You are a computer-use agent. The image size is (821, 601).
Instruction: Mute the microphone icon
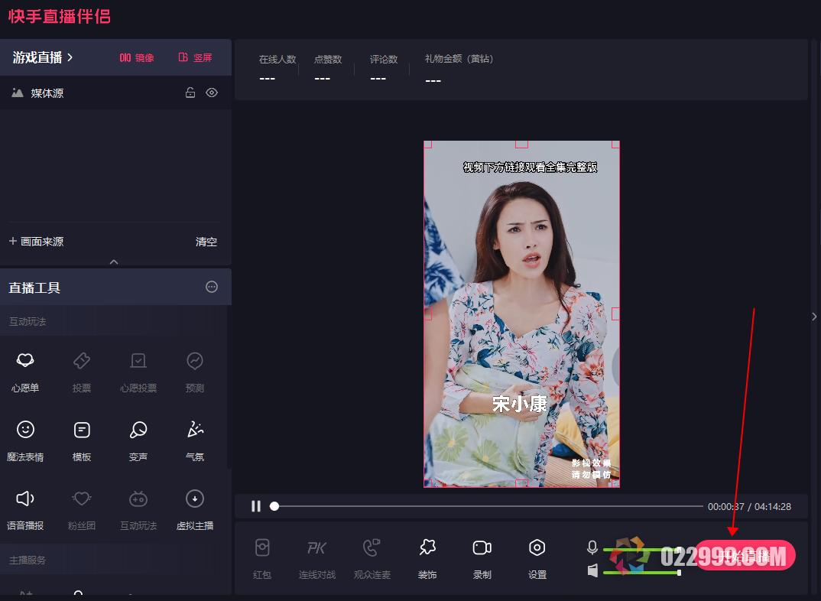592,547
